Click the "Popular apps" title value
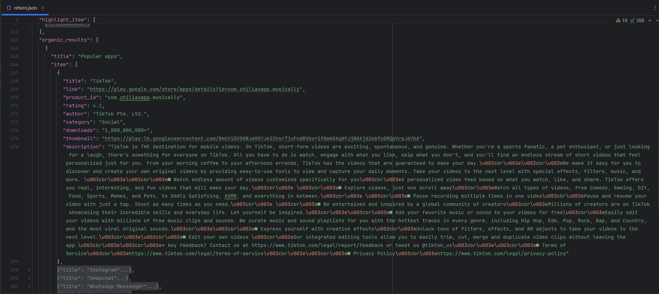 coord(99,57)
